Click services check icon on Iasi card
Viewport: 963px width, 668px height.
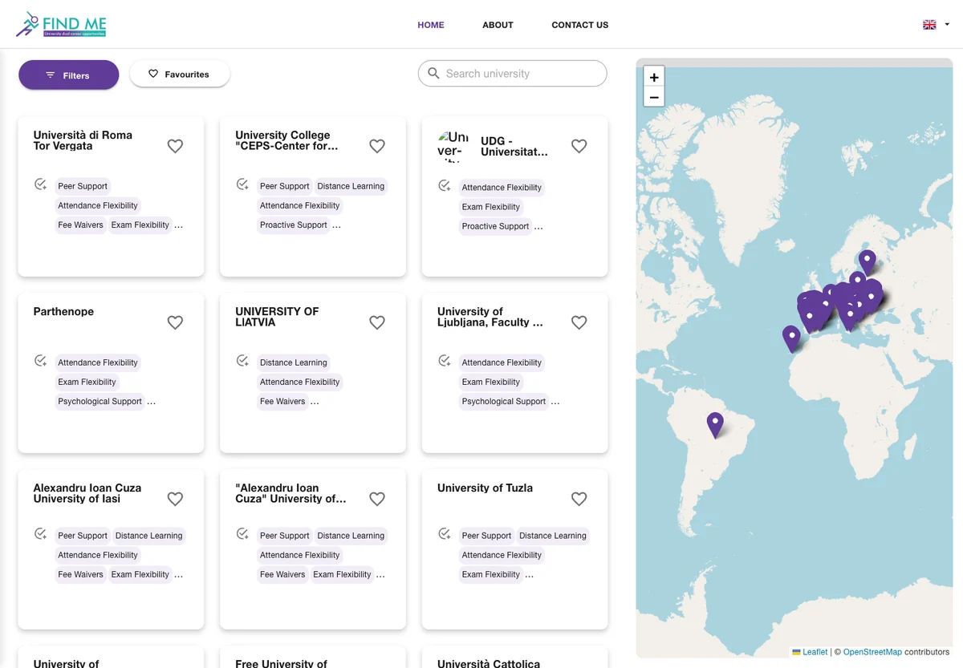[41, 534]
